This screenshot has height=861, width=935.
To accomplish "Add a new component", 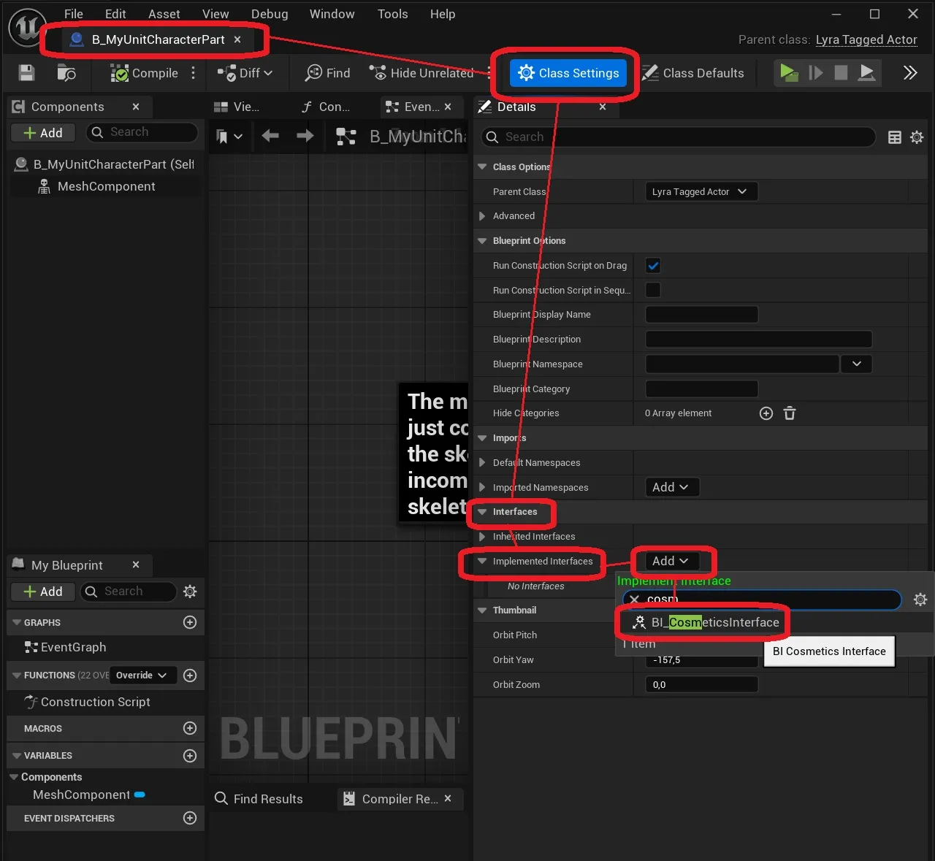I will click(43, 133).
